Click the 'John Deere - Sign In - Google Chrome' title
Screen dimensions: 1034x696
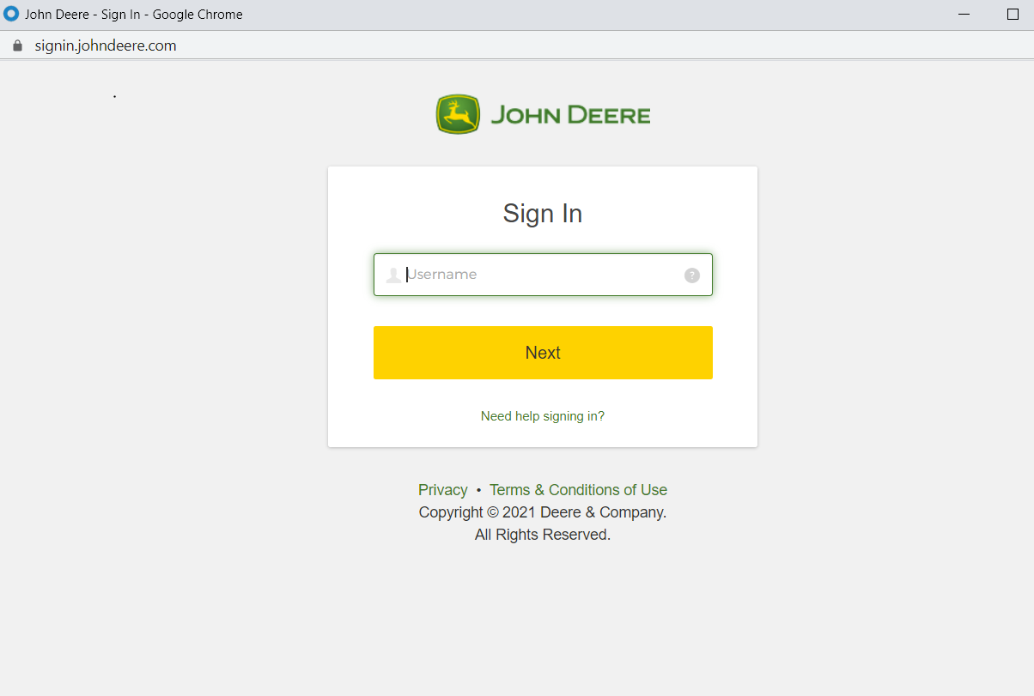pyautogui.click(x=134, y=15)
